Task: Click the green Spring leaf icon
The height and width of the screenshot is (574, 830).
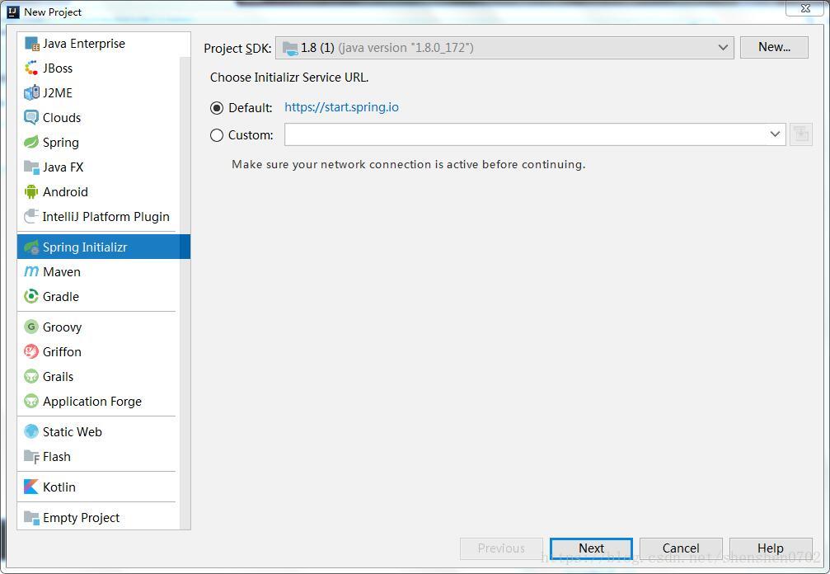Action: click(31, 143)
